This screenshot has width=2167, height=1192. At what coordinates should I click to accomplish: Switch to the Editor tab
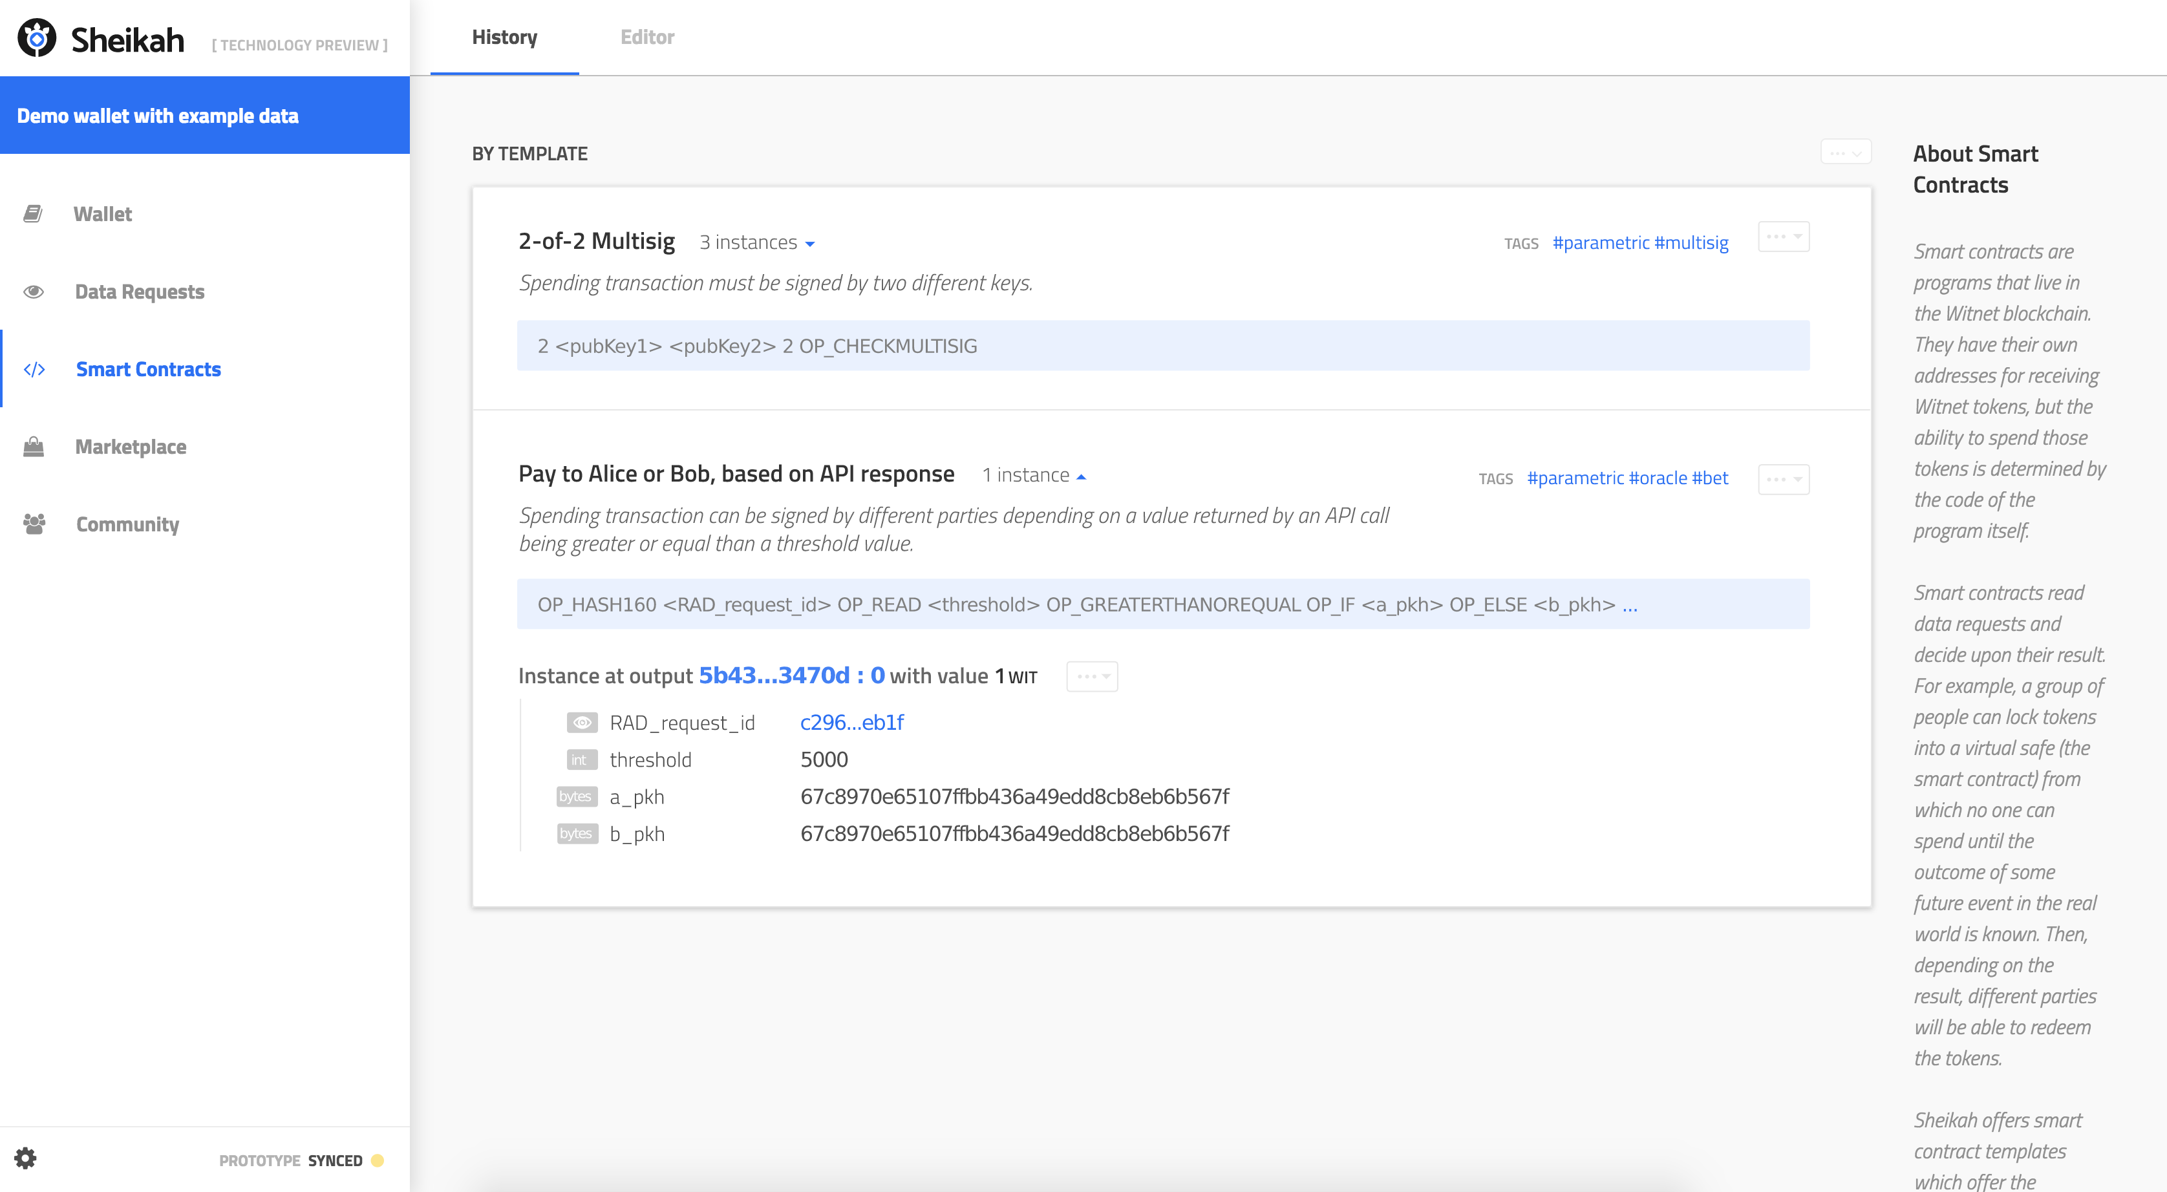tap(647, 37)
